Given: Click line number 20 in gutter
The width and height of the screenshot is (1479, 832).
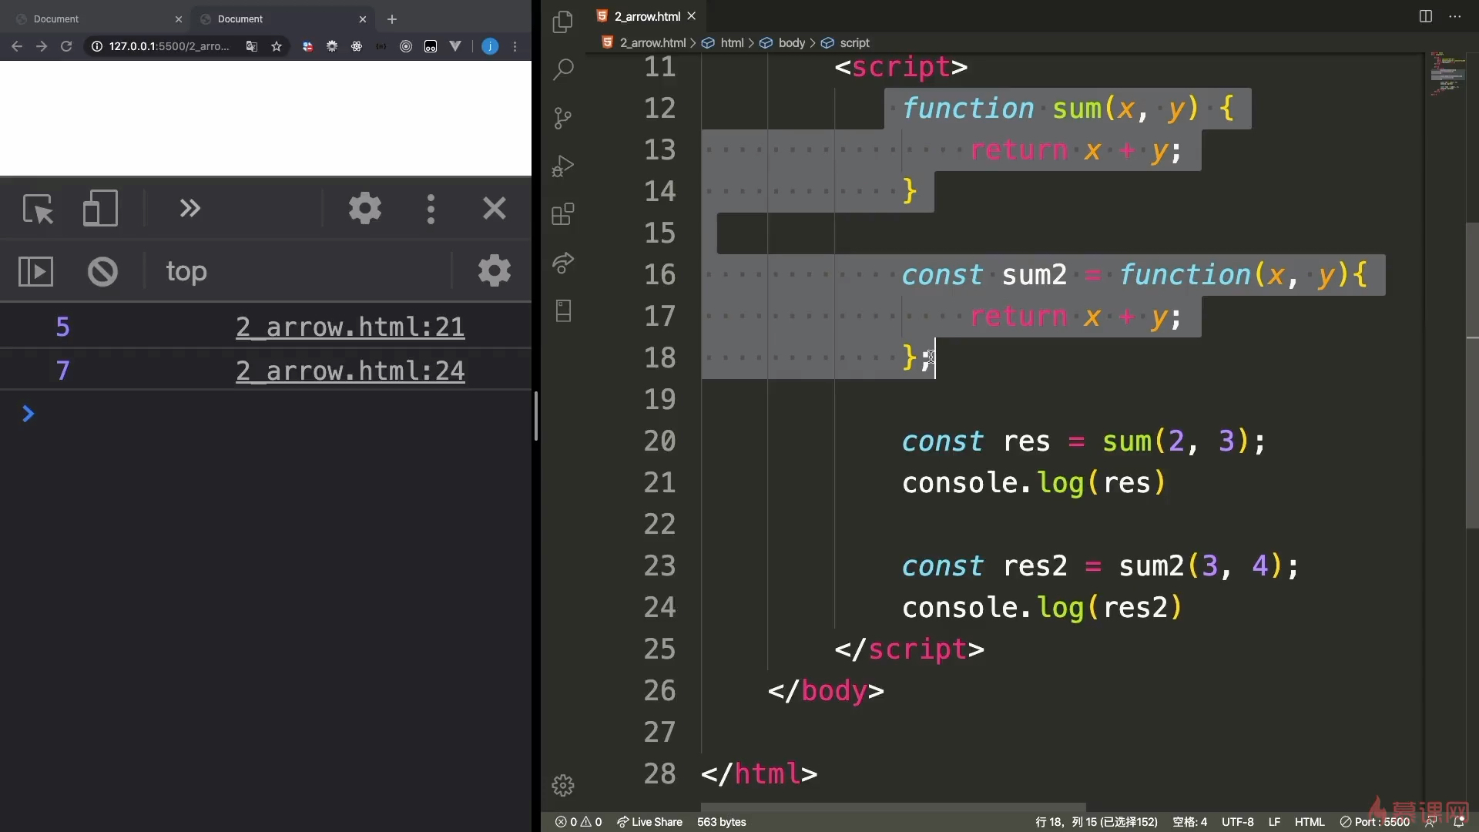Looking at the screenshot, I should pos(659,441).
